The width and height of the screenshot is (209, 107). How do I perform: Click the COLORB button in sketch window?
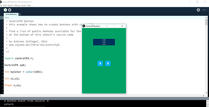104,42
